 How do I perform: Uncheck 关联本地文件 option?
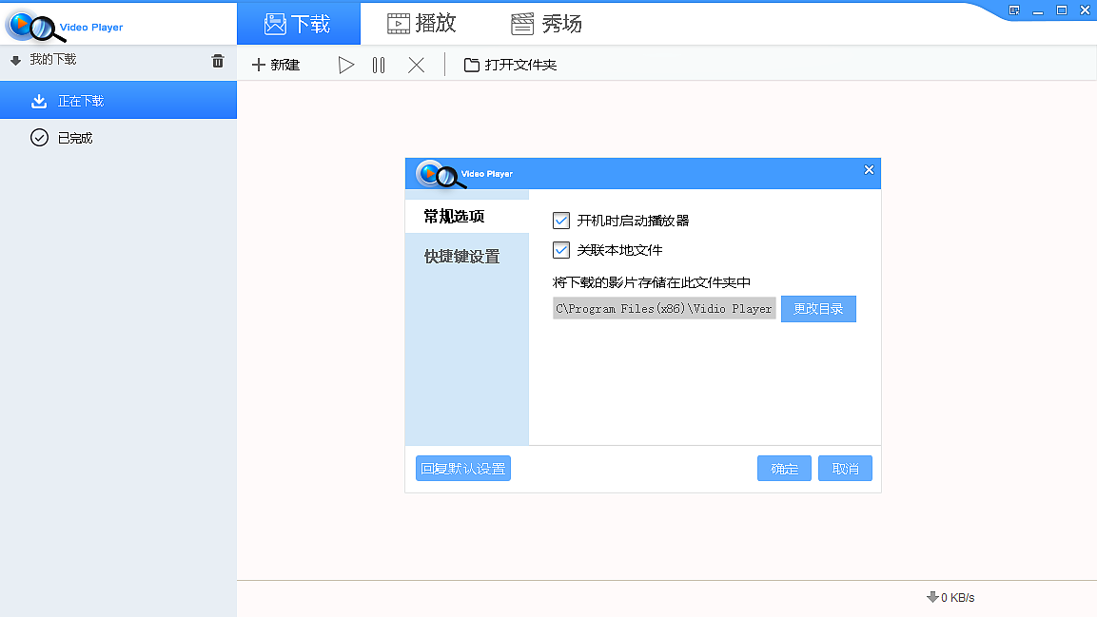point(560,250)
